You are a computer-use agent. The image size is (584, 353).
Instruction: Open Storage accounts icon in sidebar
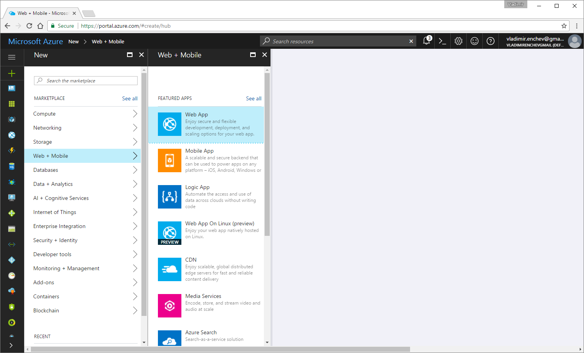pos(12,229)
